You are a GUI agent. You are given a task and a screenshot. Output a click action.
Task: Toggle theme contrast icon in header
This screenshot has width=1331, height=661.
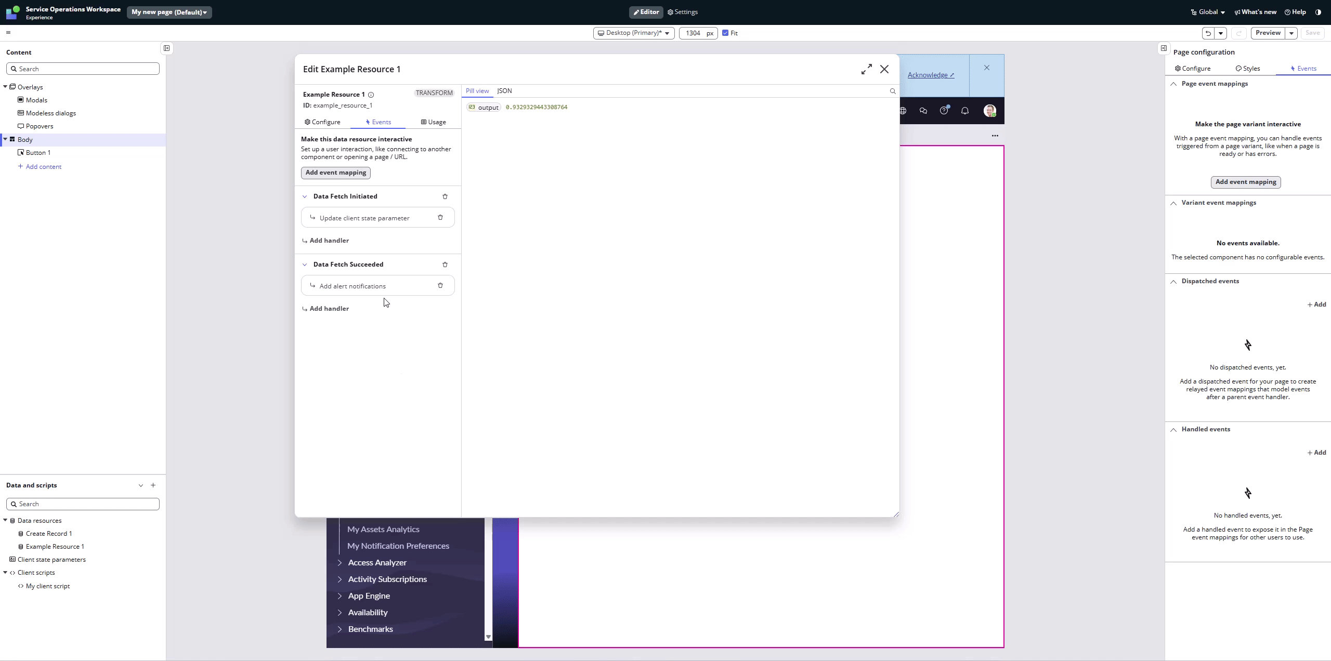tap(1317, 12)
